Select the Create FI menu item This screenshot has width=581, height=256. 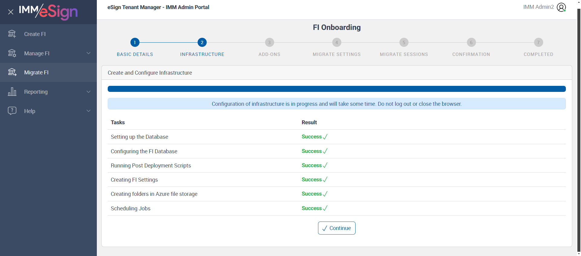pos(48,34)
